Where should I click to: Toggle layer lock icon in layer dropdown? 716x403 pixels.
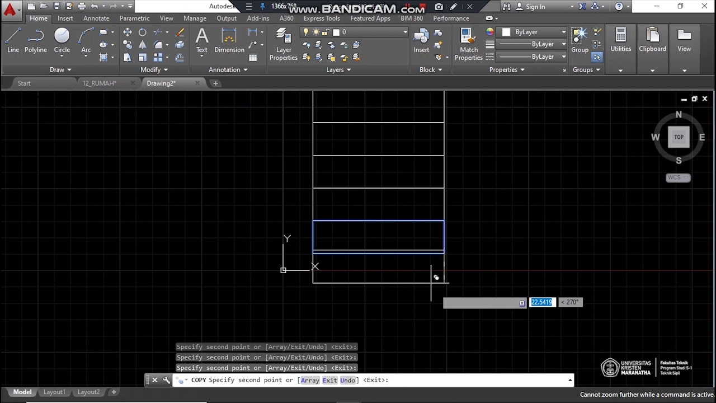pyautogui.click(x=325, y=32)
